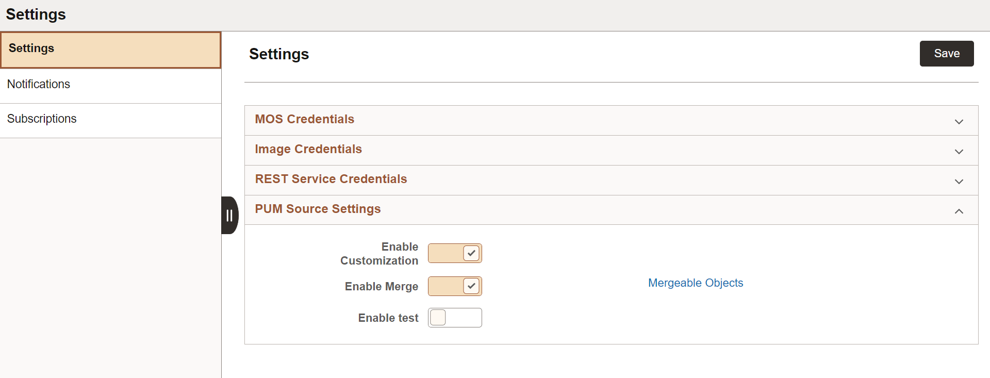This screenshot has width=990, height=378.
Task: Turn on the Enable test toggle
Action: [455, 318]
